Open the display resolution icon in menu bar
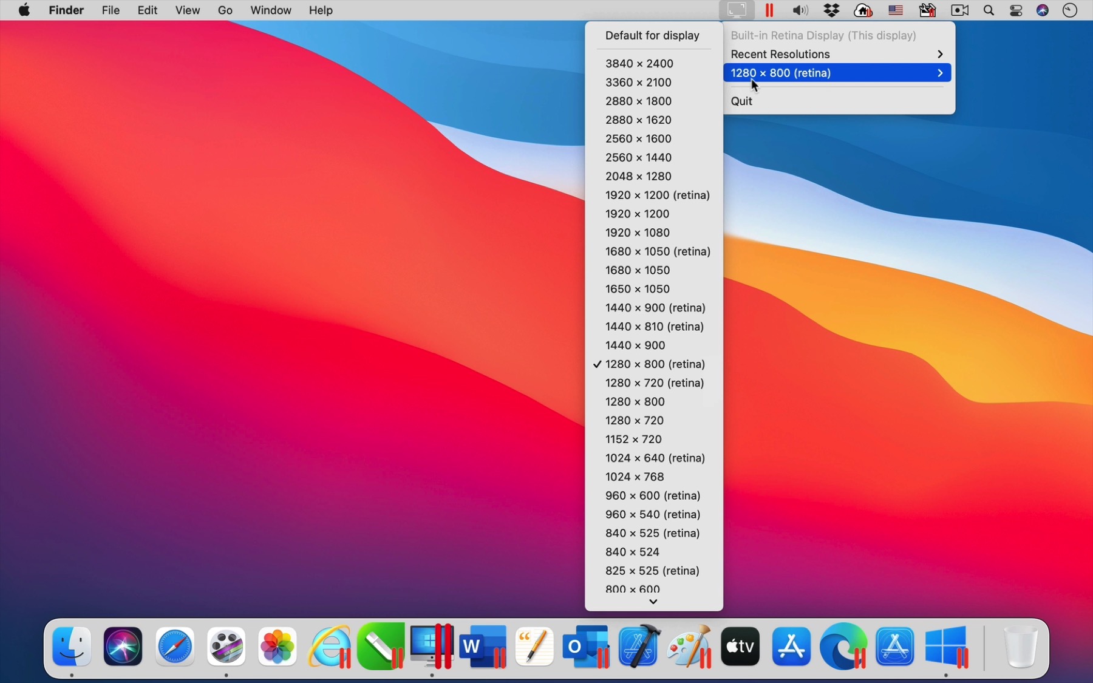This screenshot has width=1093, height=683. pos(737,10)
